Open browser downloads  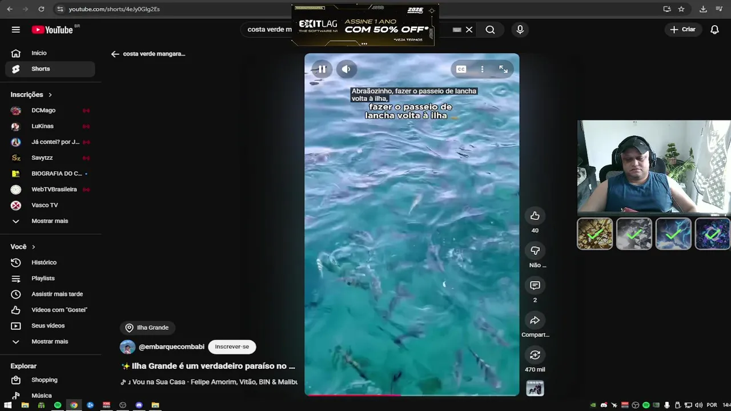click(703, 9)
